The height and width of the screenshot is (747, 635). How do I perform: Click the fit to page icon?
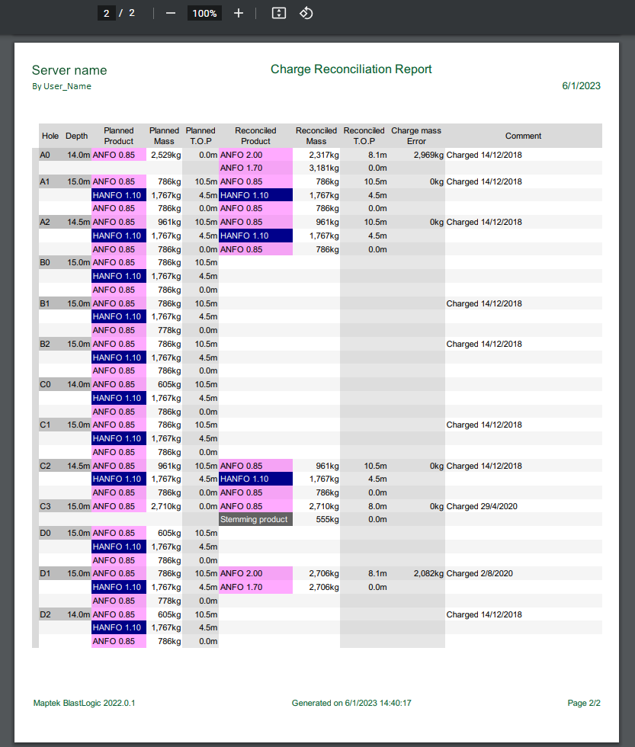point(279,14)
